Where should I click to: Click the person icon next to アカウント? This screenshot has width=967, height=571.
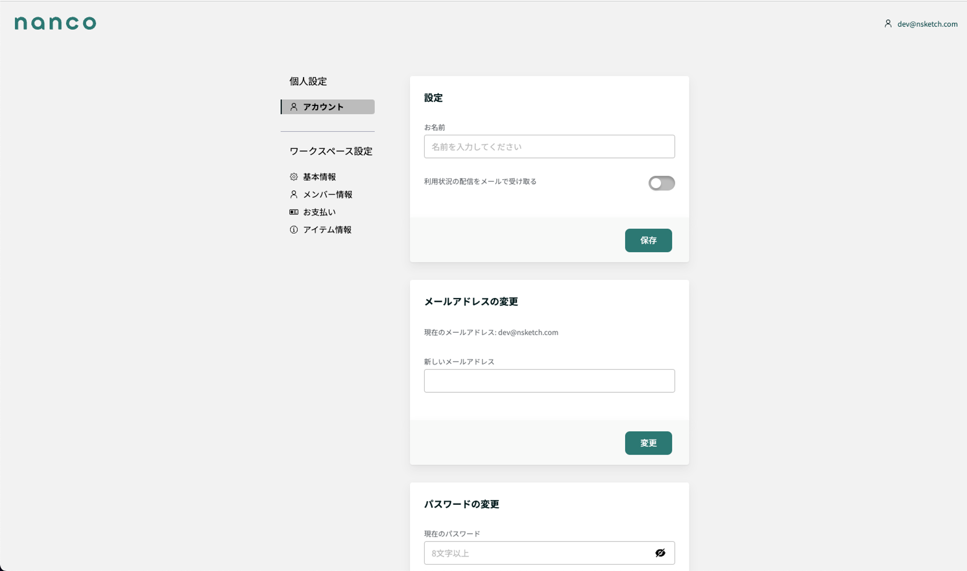(x=293, y=107)
